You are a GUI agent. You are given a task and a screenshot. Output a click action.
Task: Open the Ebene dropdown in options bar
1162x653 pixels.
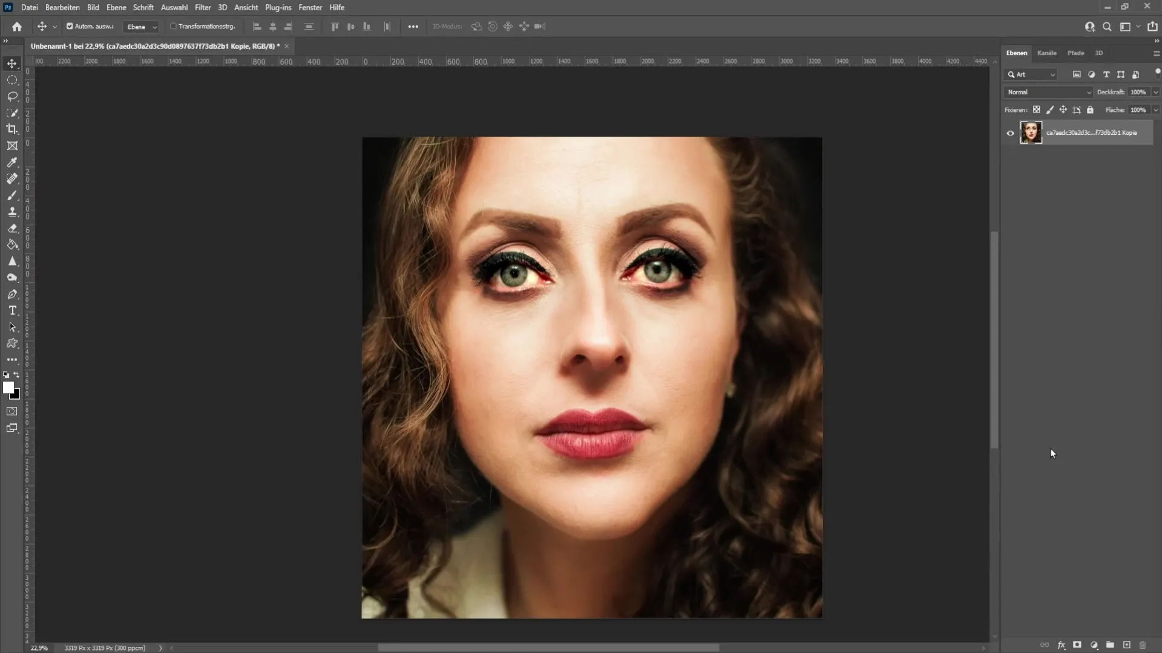tap(140, 27)
